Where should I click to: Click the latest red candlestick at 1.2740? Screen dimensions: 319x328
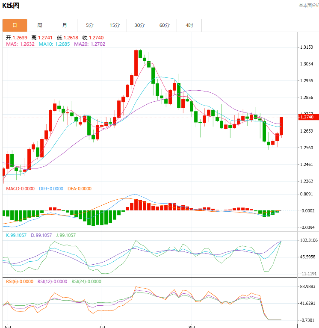pos(281,126)
